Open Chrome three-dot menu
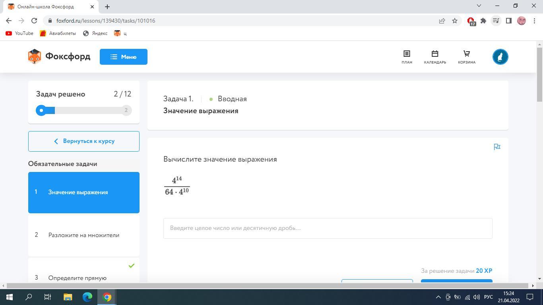The width and height of the screenshot is (543, 305). point(534,21)
